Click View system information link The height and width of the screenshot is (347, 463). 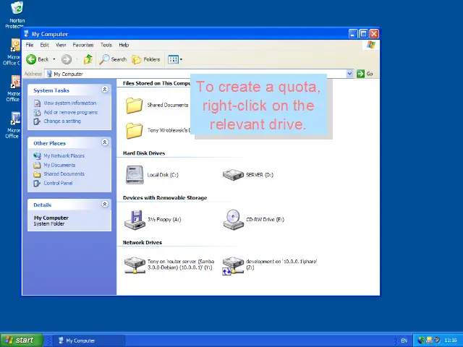(70, 103)
